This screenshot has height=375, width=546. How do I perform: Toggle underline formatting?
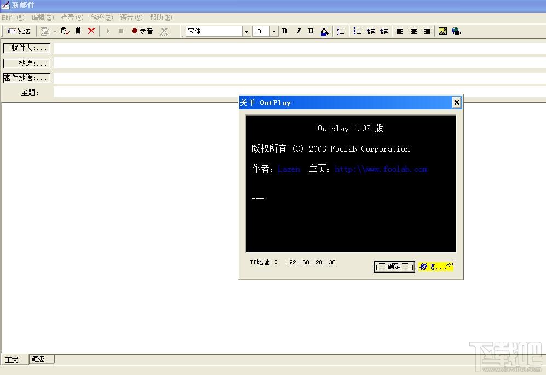[x=311, y=31]
